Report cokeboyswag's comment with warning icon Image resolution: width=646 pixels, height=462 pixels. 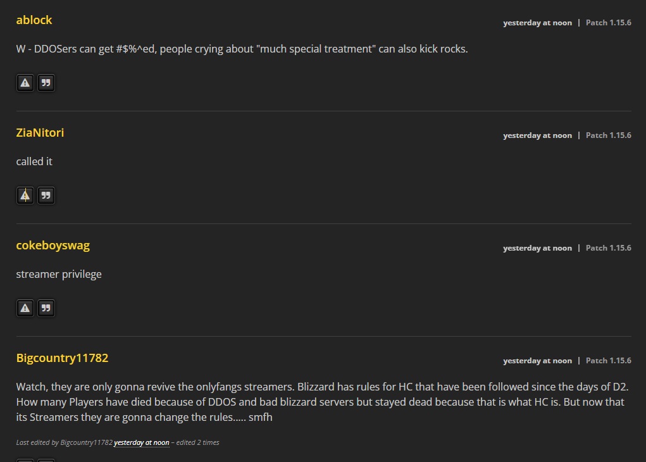point(25,308)
